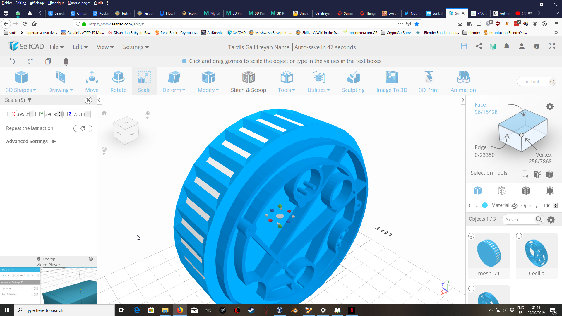Enable the Z axis scale checkbox
The width and height of the screenshot is (562, 316).
point(66,114)
